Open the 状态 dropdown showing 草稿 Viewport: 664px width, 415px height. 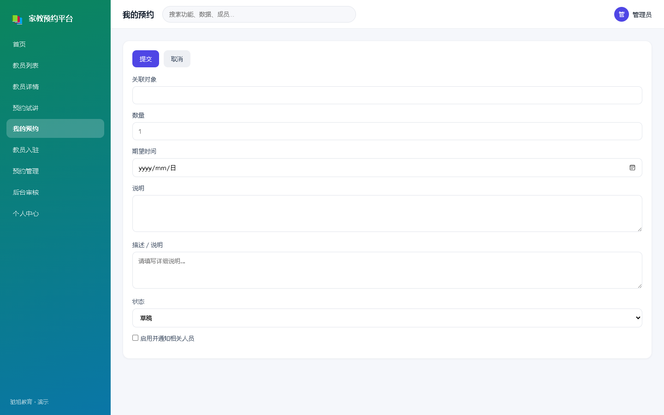coord(387,318)
